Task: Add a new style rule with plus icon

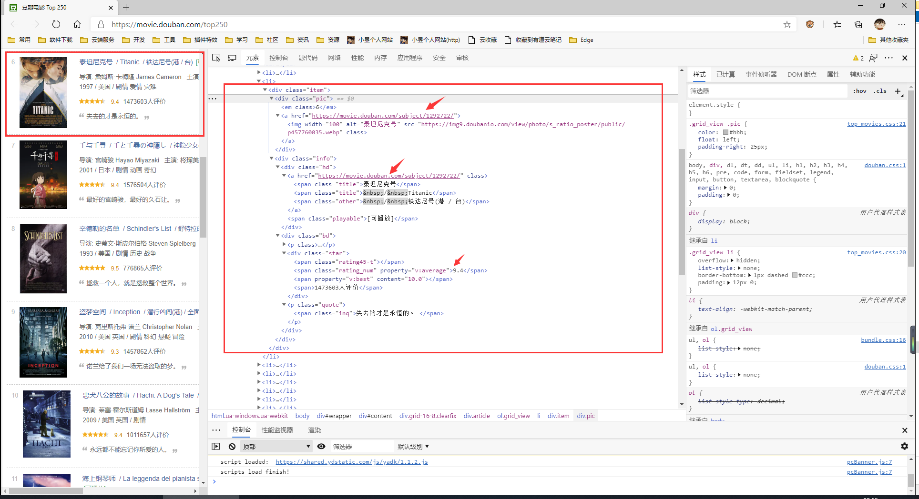Action: 898,91
